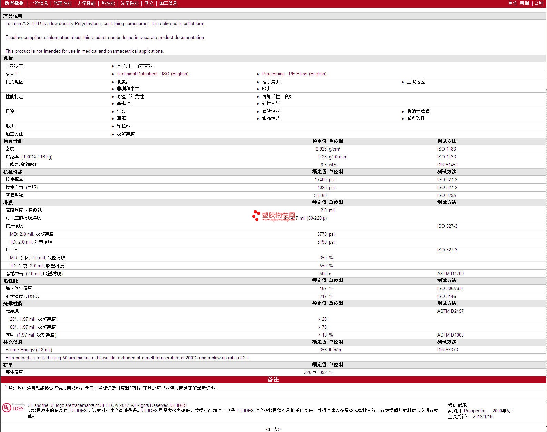547x432 pixels.
Task: Select the 韧性良好 feature
Action: (x=271, y=103)
